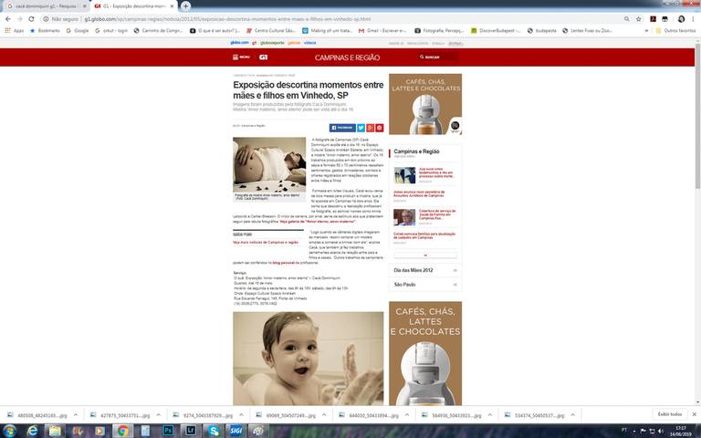Close the downloads bar

tap(693, 413)
